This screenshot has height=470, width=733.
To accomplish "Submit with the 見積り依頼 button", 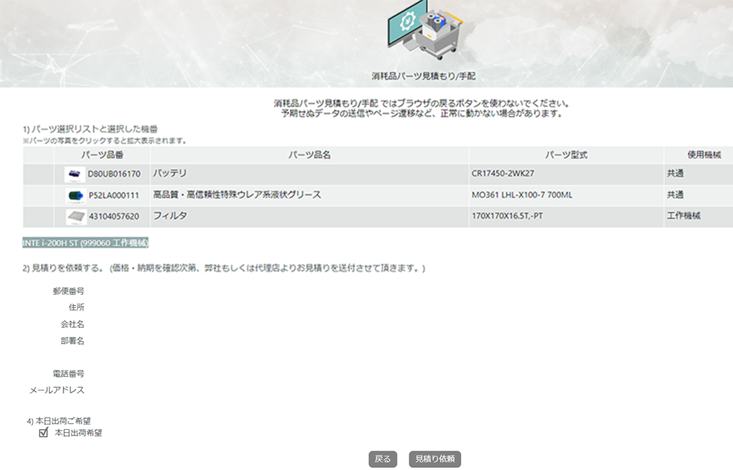I will (434, 459).
